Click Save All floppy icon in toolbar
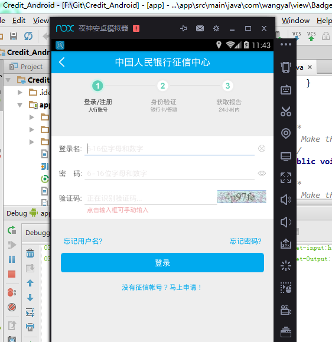Viewport: 332px width, 342px height. (14, 36)
